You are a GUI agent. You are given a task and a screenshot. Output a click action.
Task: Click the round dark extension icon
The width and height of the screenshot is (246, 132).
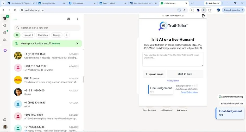(198, 10)
